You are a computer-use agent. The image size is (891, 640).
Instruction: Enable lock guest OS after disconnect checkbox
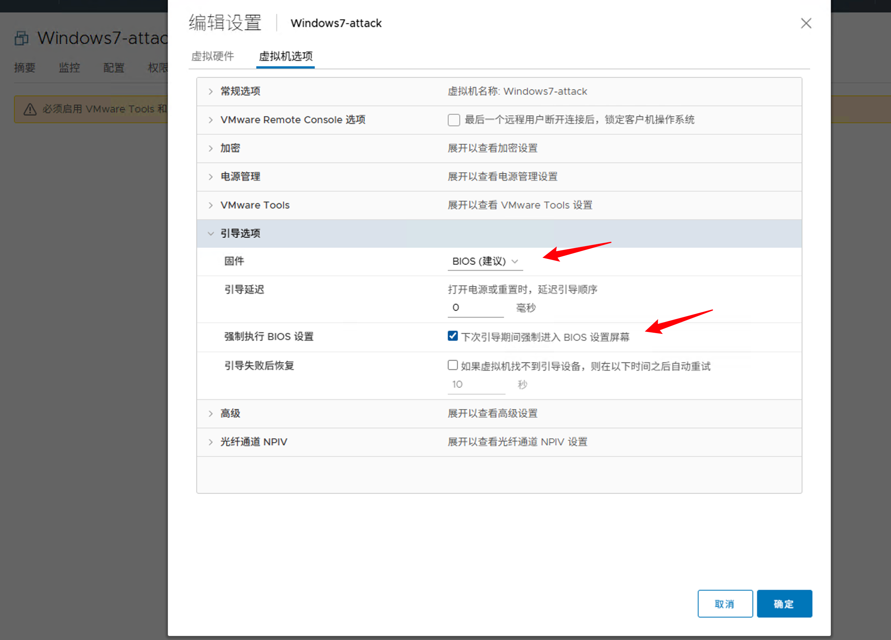[x=454, y=120]
